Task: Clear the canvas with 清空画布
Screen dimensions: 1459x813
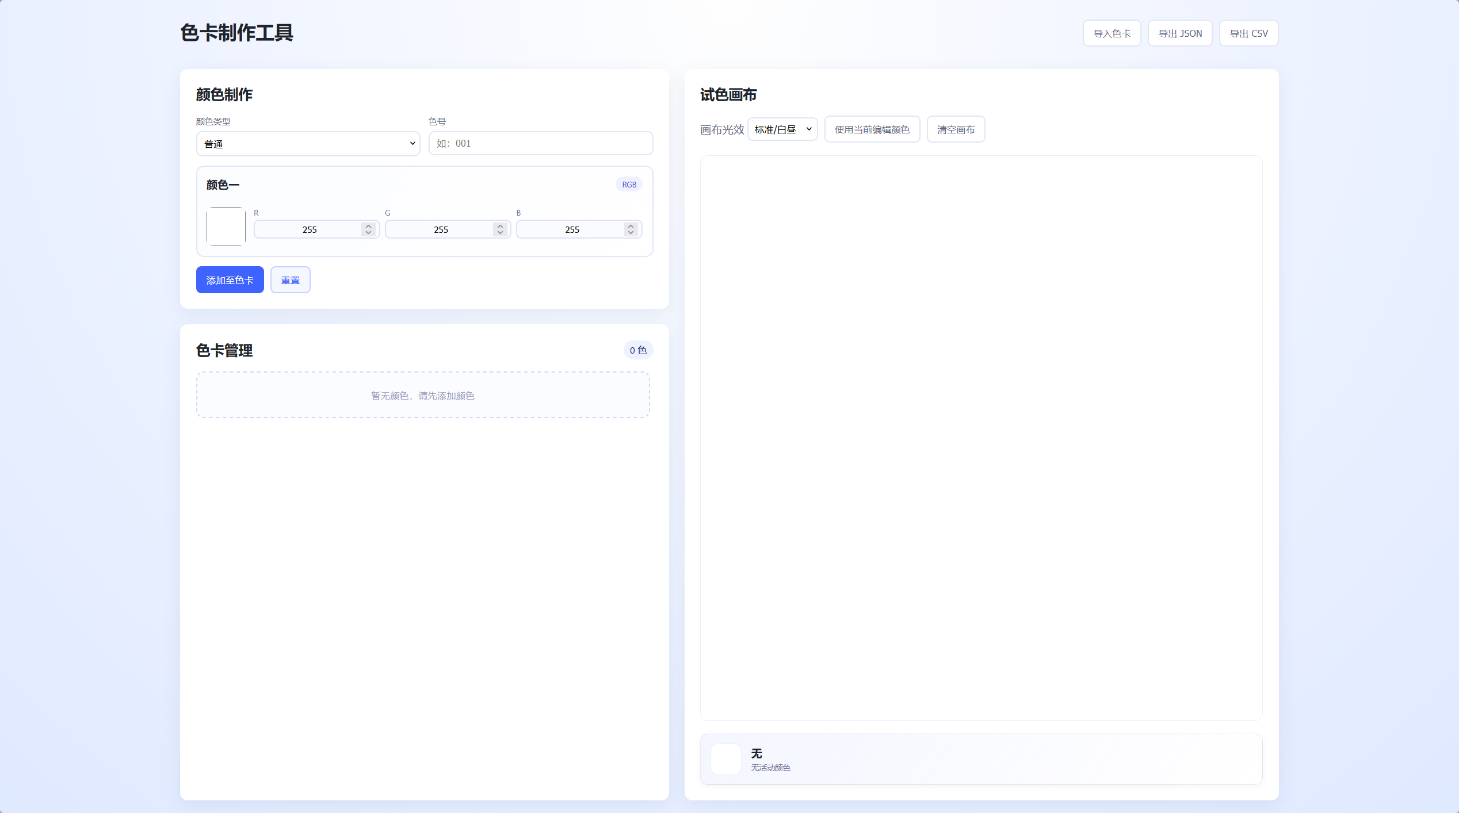Action: tap(956, 129)
